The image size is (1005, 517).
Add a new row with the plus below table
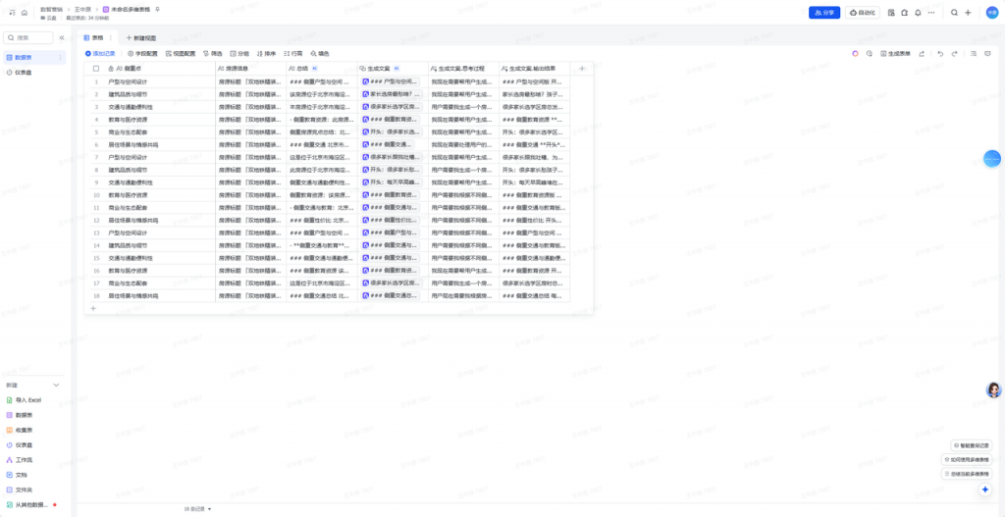pyautogui.click(x=93, y=308)
